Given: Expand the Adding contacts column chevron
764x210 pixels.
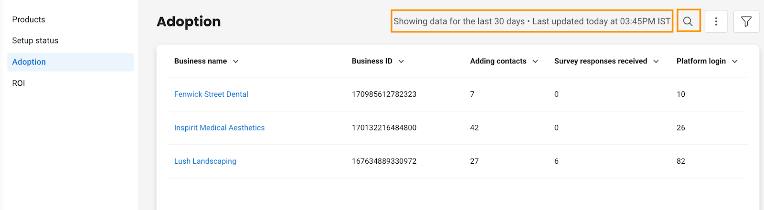Looking at the screenshot, I should (535, 61).
